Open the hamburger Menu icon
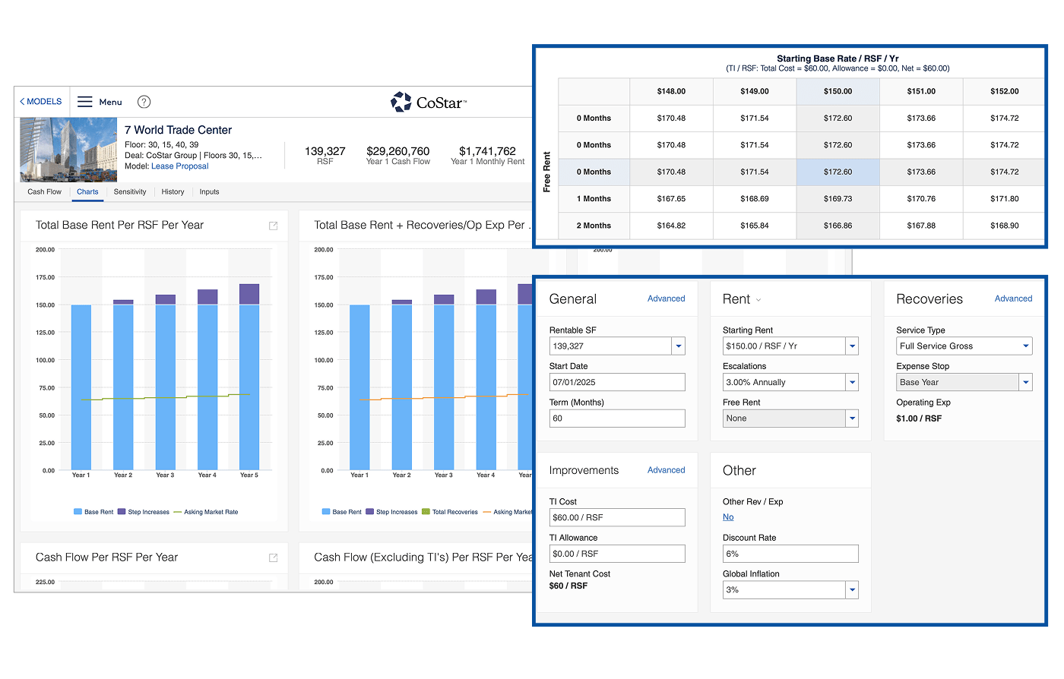 coord(85,102)
